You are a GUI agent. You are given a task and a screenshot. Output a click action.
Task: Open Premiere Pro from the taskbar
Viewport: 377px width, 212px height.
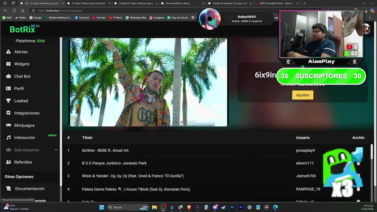click(x=241, y=207)
